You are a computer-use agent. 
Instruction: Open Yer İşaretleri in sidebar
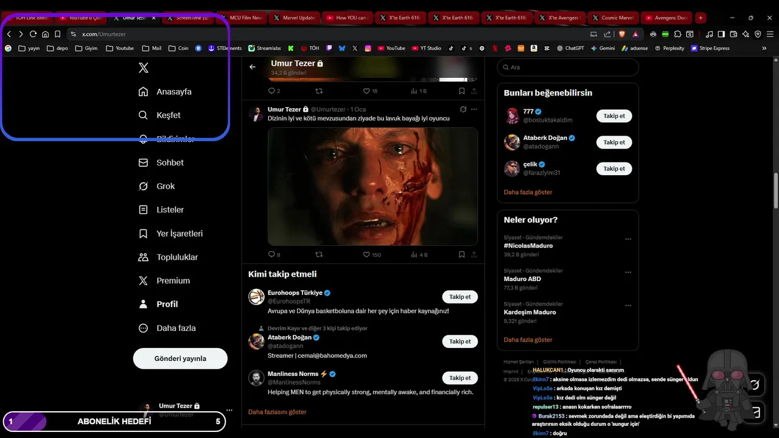click(x=171, y=234)
